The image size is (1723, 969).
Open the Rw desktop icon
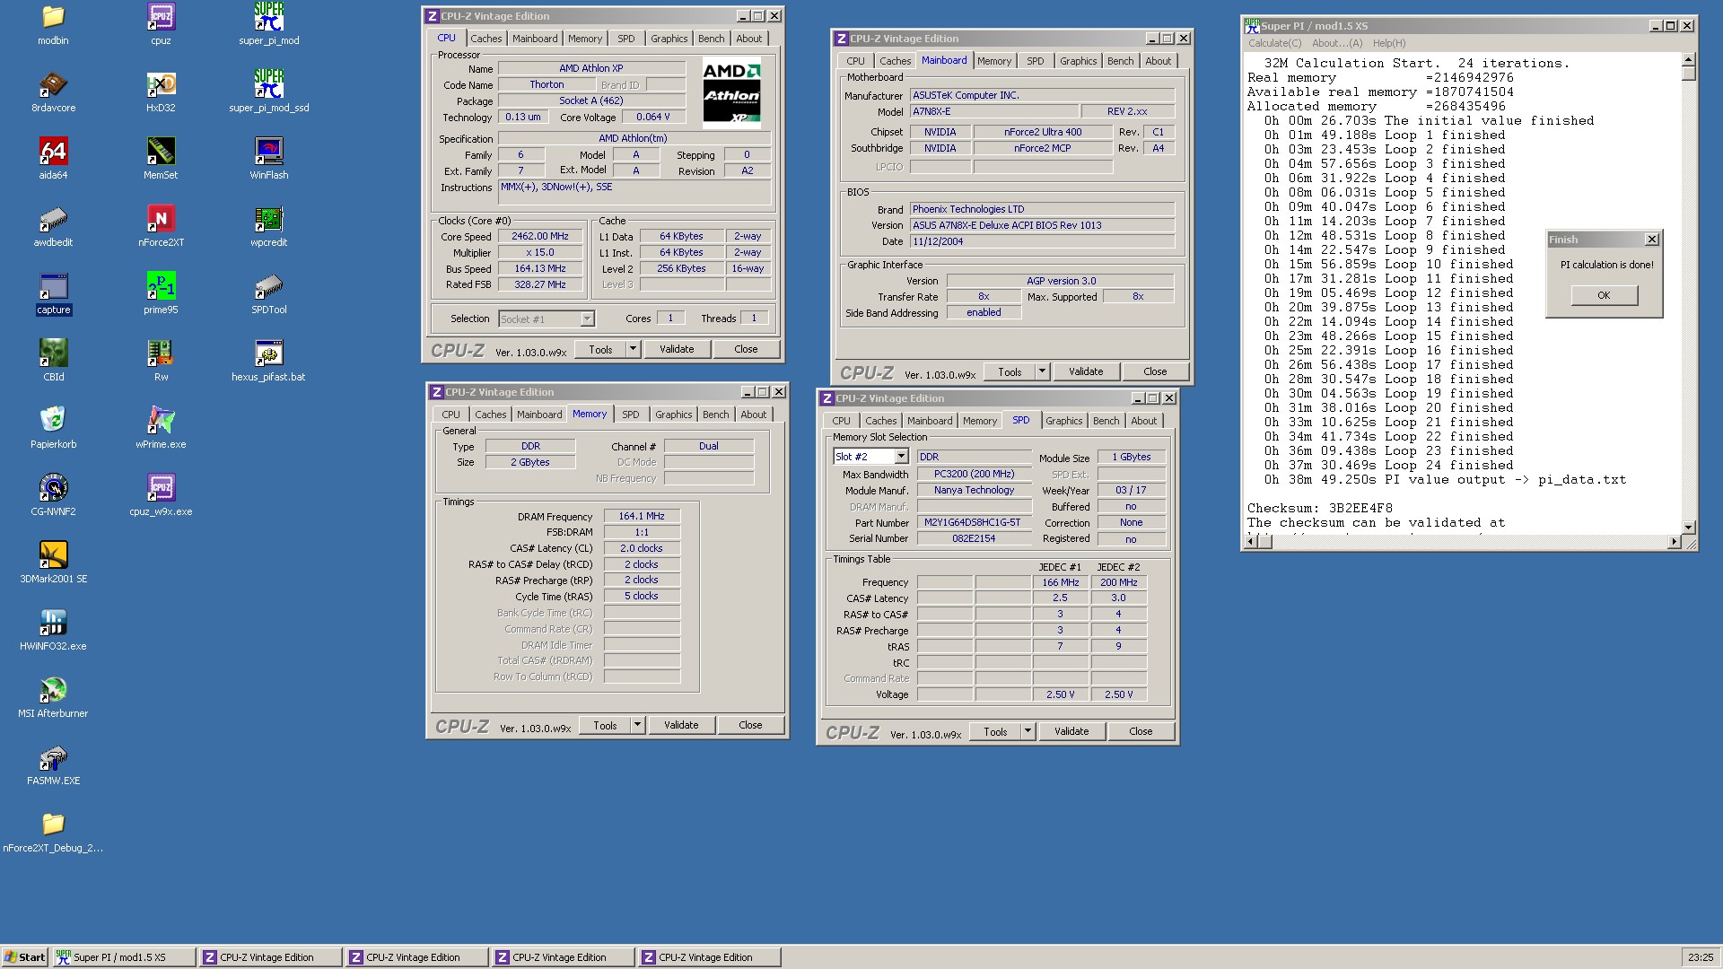coord(161,361)
